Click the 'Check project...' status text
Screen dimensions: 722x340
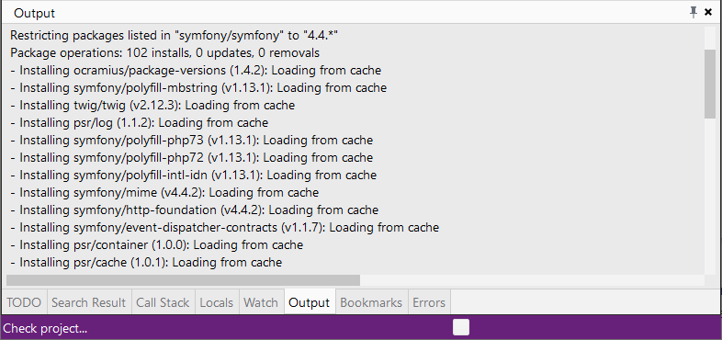pos(45,328)
